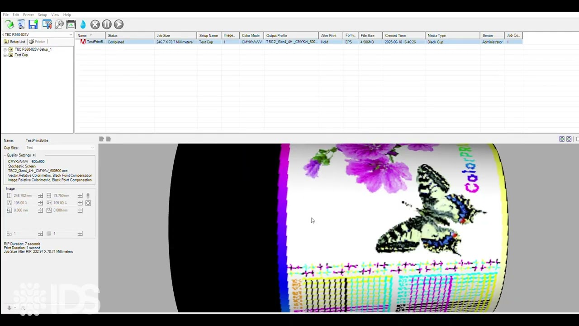The height and width of the screenshot is (326, 579).
Task: Click the film reel toolbar icon
Action: tap(59, 24)
